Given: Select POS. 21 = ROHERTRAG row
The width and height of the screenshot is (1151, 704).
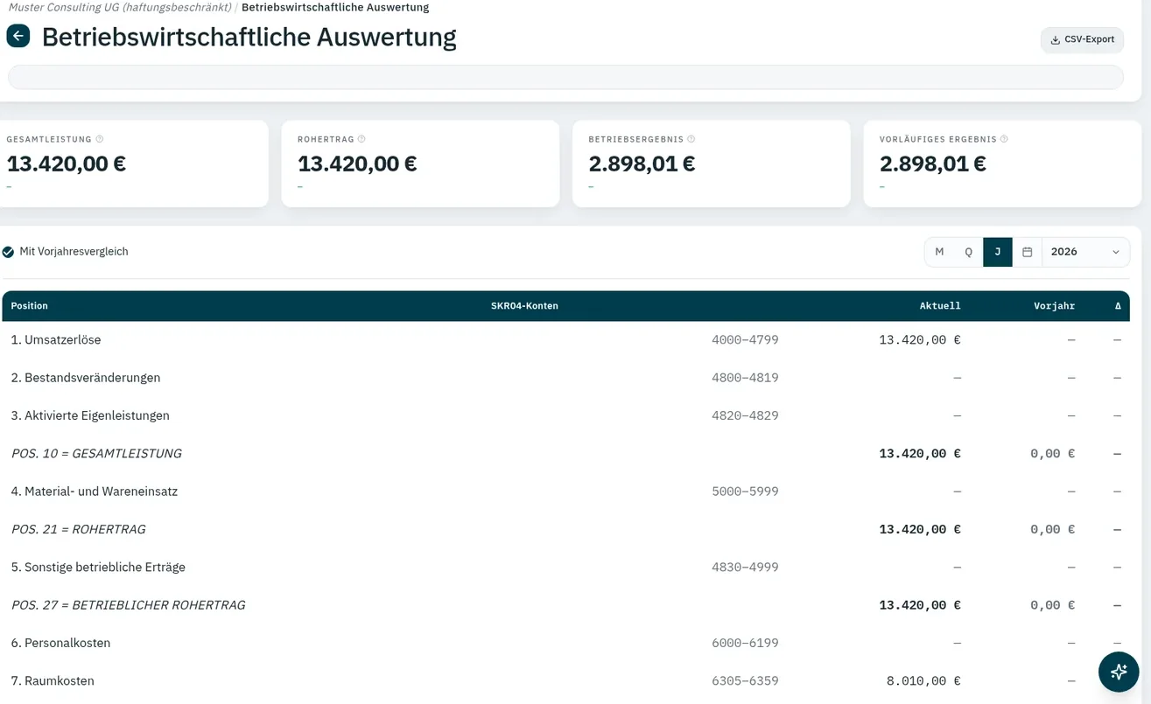Looking at the screenshot, I should [x=565, y=529].
